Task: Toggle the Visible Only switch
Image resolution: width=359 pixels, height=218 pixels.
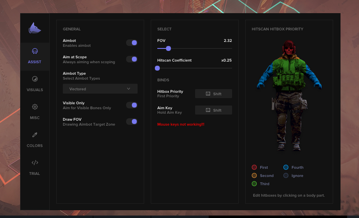Action: pyautogui.click(x=132, y=105)
